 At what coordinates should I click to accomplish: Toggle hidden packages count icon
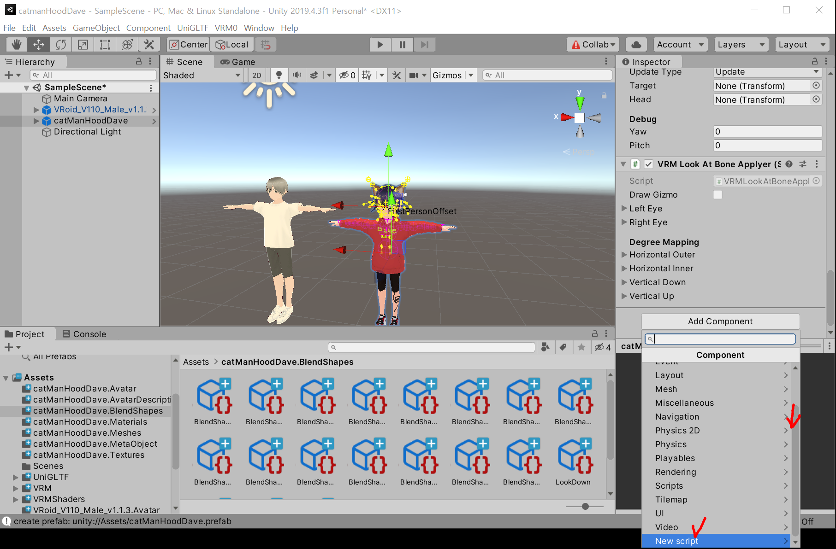coord(603,347)
